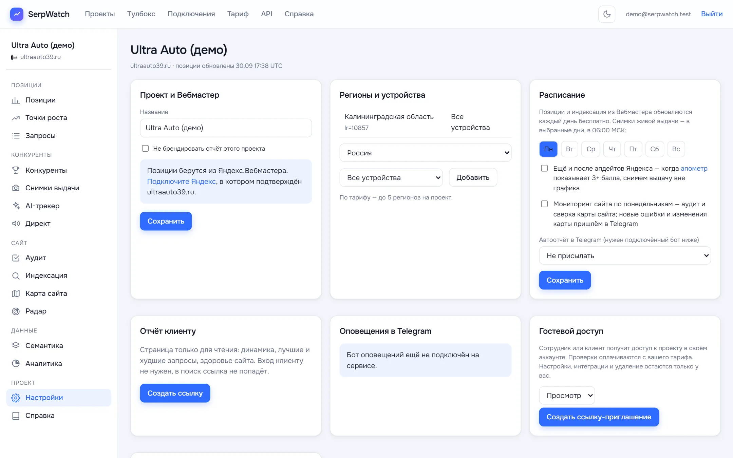Viewport: 733px width, 458px height.
Task: Open Позиции in the sidebar
Action: (59, 100)
